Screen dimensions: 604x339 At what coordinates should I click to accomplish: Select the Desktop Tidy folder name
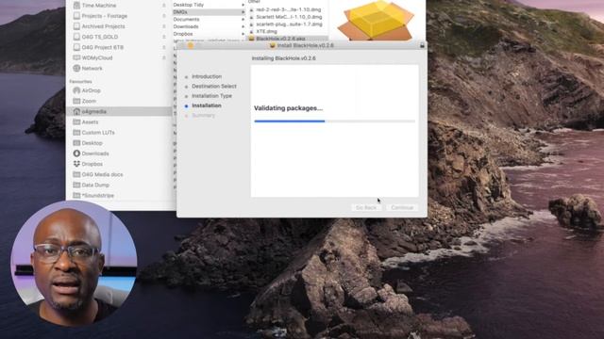pos(189,5)
